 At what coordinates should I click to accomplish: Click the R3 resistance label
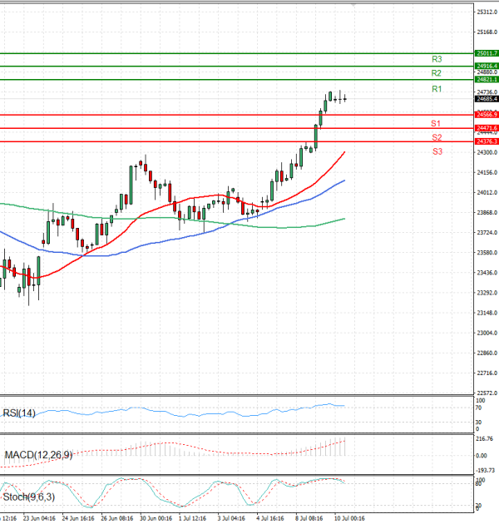pyautogui.click(x=437, y=60)
